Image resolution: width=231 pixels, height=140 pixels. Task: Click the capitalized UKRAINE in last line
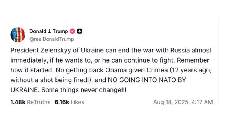25,90
